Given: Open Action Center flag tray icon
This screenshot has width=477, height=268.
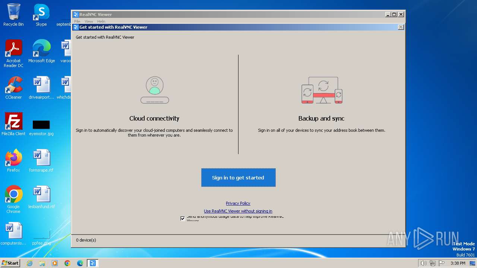Looking at the screenshot, I should [x=442, y=263].
